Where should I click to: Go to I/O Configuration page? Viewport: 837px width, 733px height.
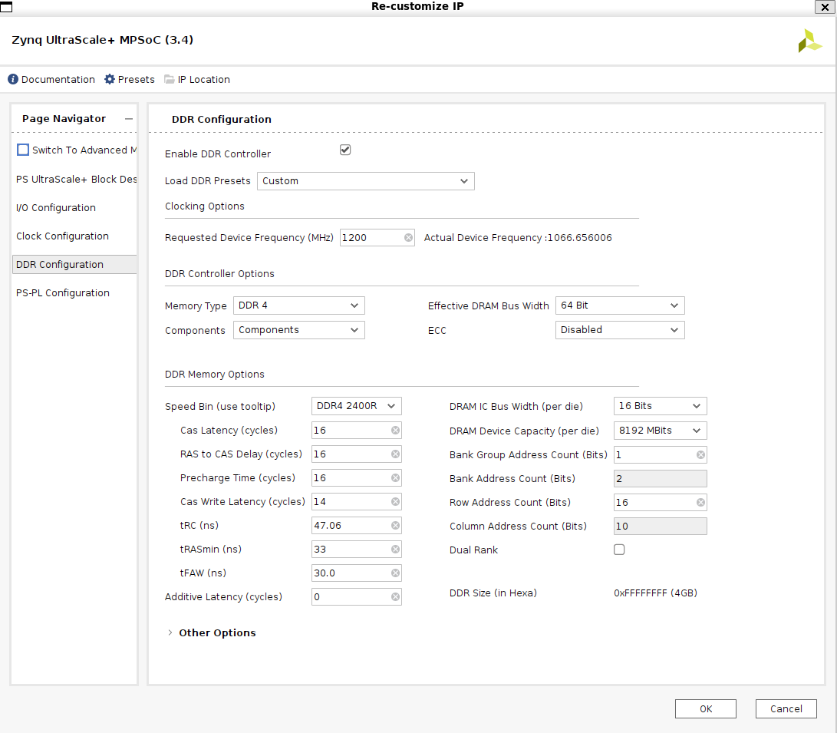tap(56, 208)
